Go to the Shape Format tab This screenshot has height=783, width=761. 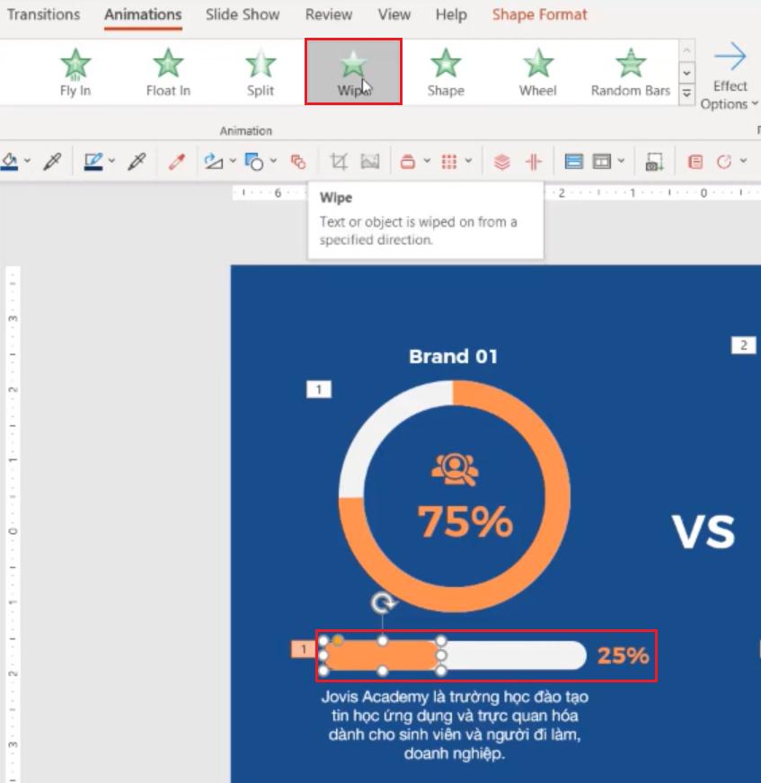pos(538,14)
